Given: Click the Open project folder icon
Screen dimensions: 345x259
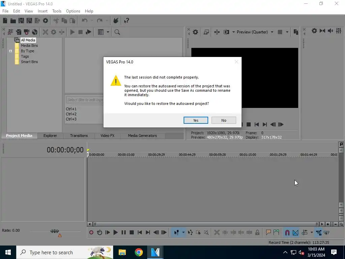Looking at the screenshot, I should (x=13, y=21).
